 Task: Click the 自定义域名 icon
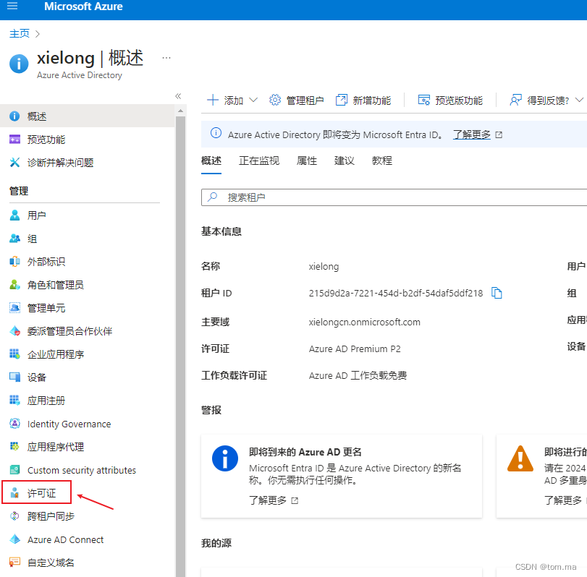point(14,563)
